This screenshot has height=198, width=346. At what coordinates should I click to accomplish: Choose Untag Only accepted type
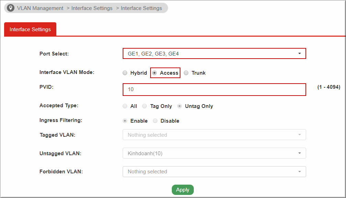click(180, 106)
